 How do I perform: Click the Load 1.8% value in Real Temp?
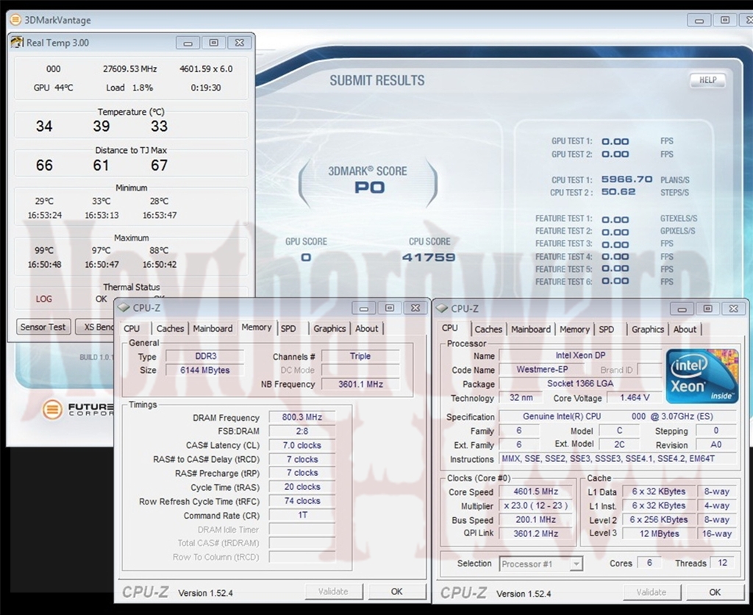[129, 88]
